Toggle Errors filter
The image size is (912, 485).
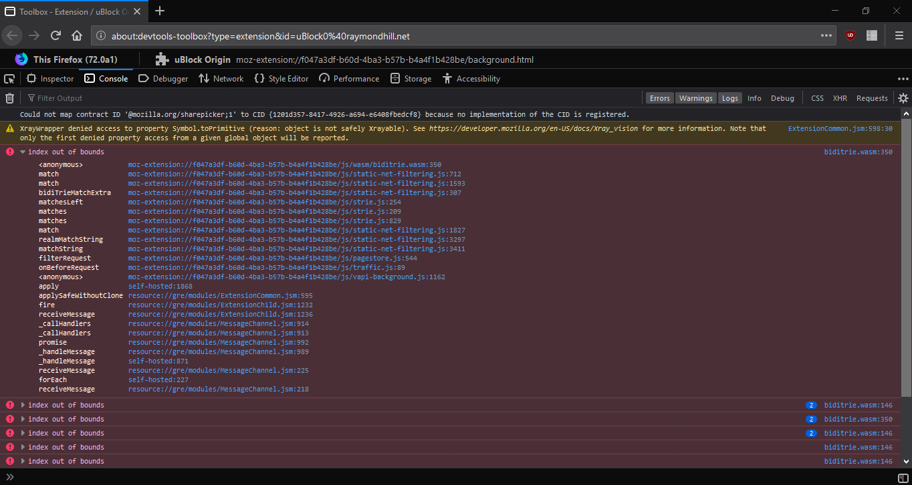coord(659,98)
